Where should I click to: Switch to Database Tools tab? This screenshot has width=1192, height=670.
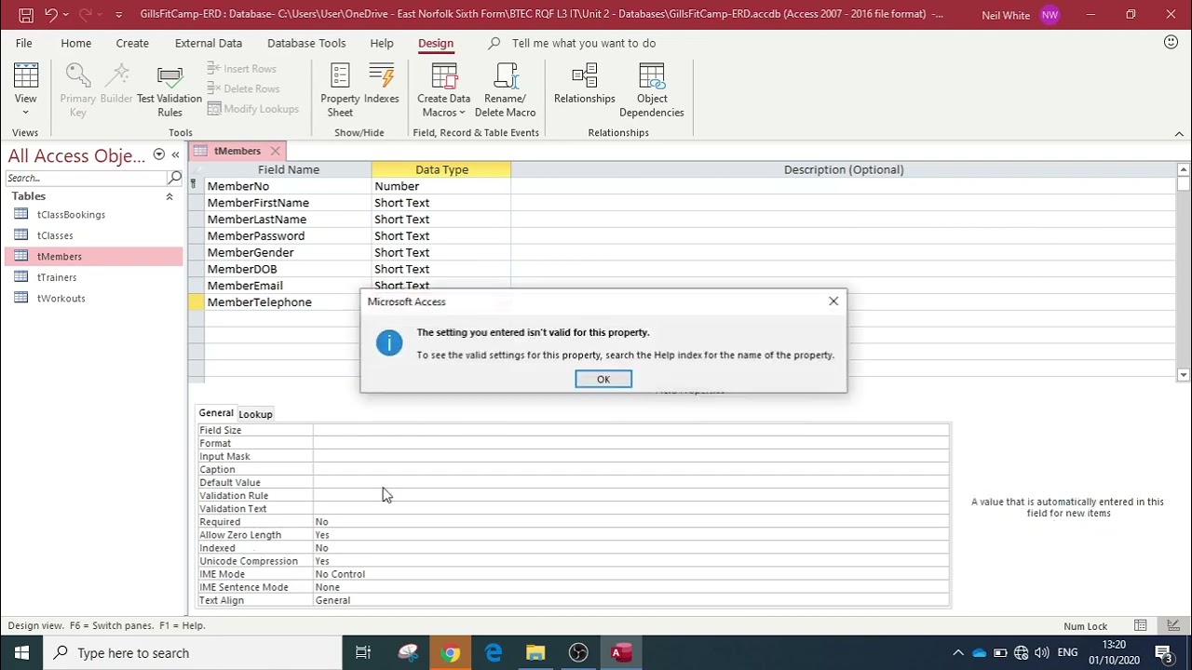click(x=306, y=43)
